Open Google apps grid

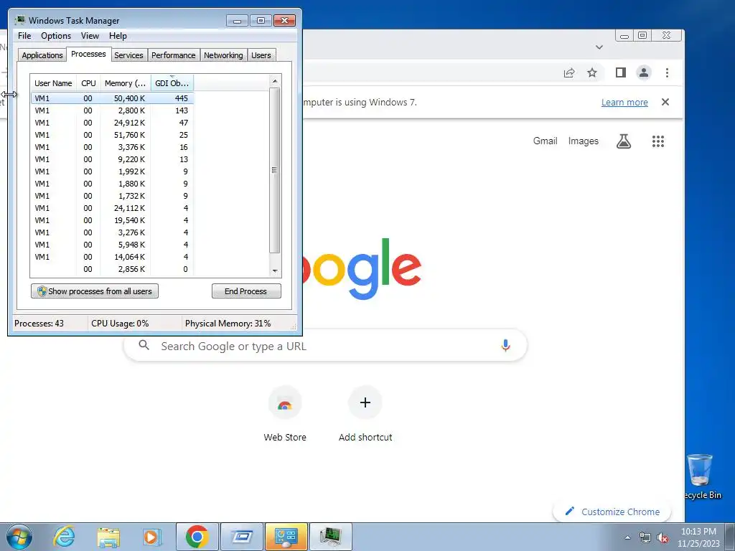point(658,141)
